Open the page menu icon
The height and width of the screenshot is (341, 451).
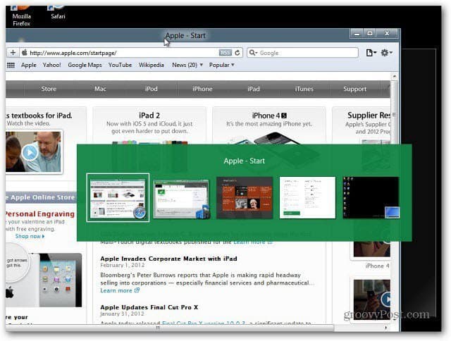(371, 53)
